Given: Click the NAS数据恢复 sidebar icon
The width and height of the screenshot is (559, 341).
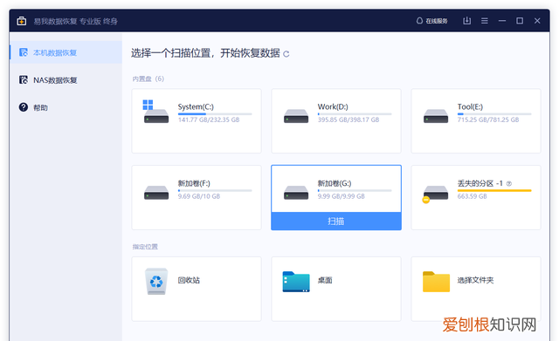Looking at the screenshot, I should coord(24,79).
